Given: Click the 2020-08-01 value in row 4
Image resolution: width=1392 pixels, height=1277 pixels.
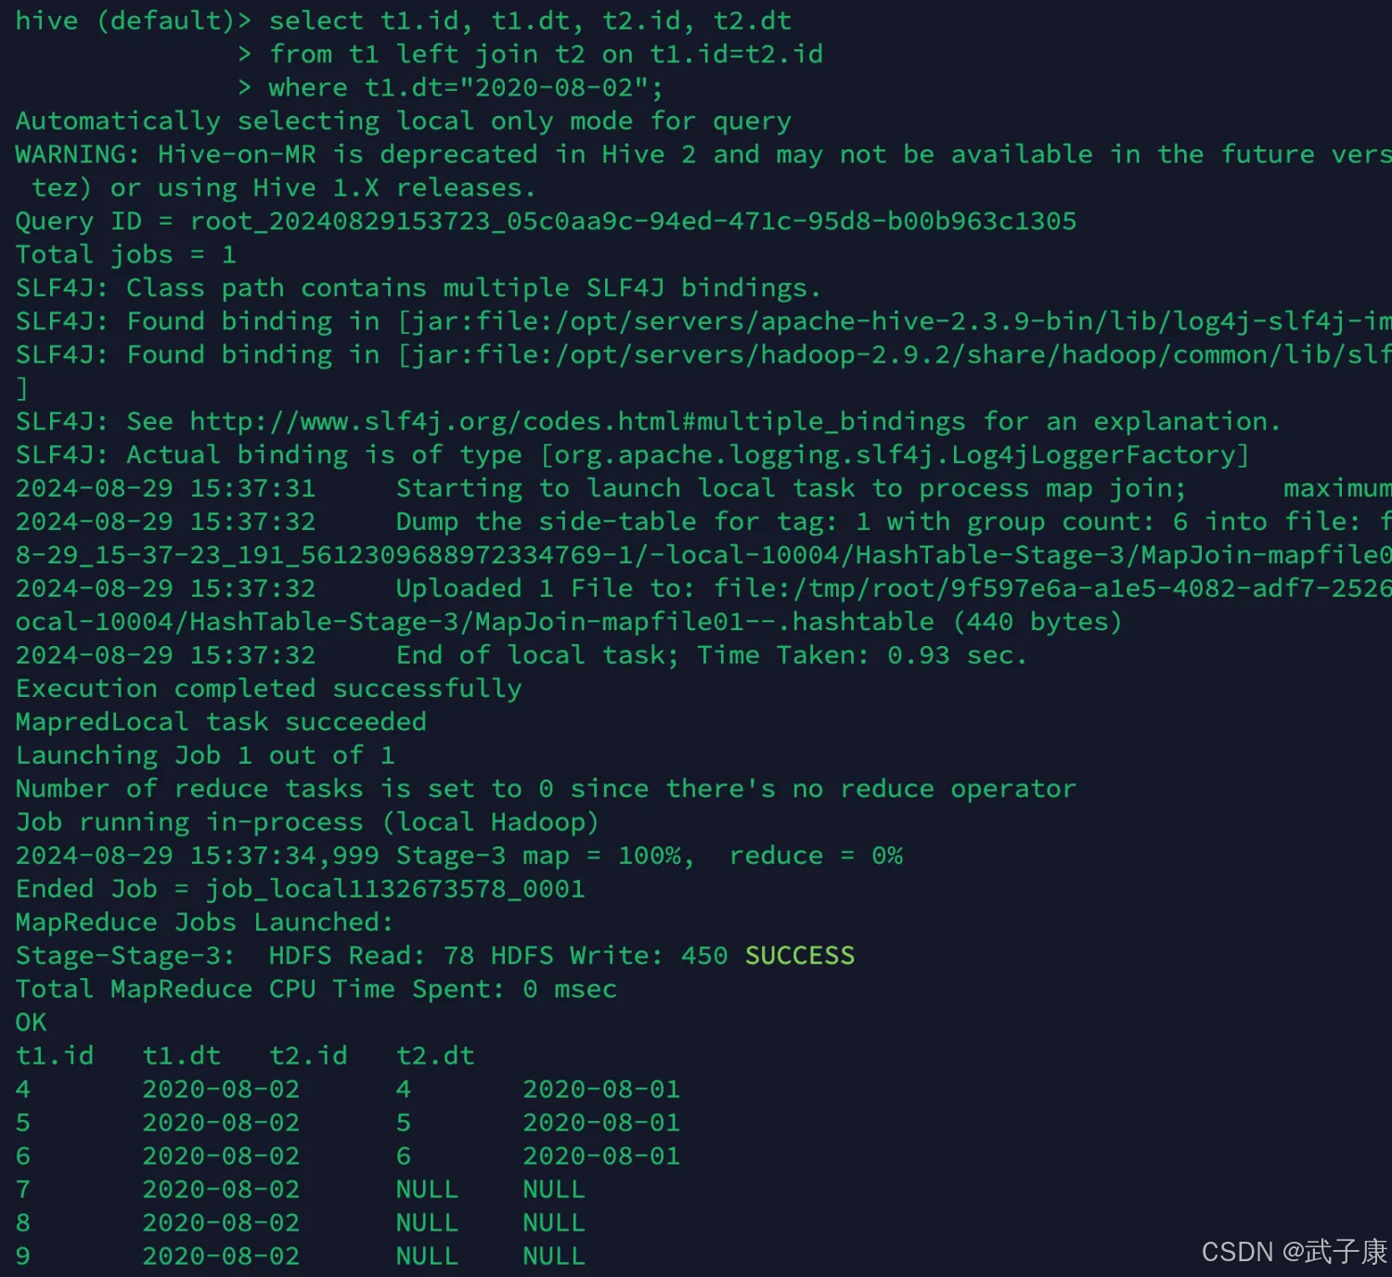Looking at the screenshot, I should coord(601,1090).
